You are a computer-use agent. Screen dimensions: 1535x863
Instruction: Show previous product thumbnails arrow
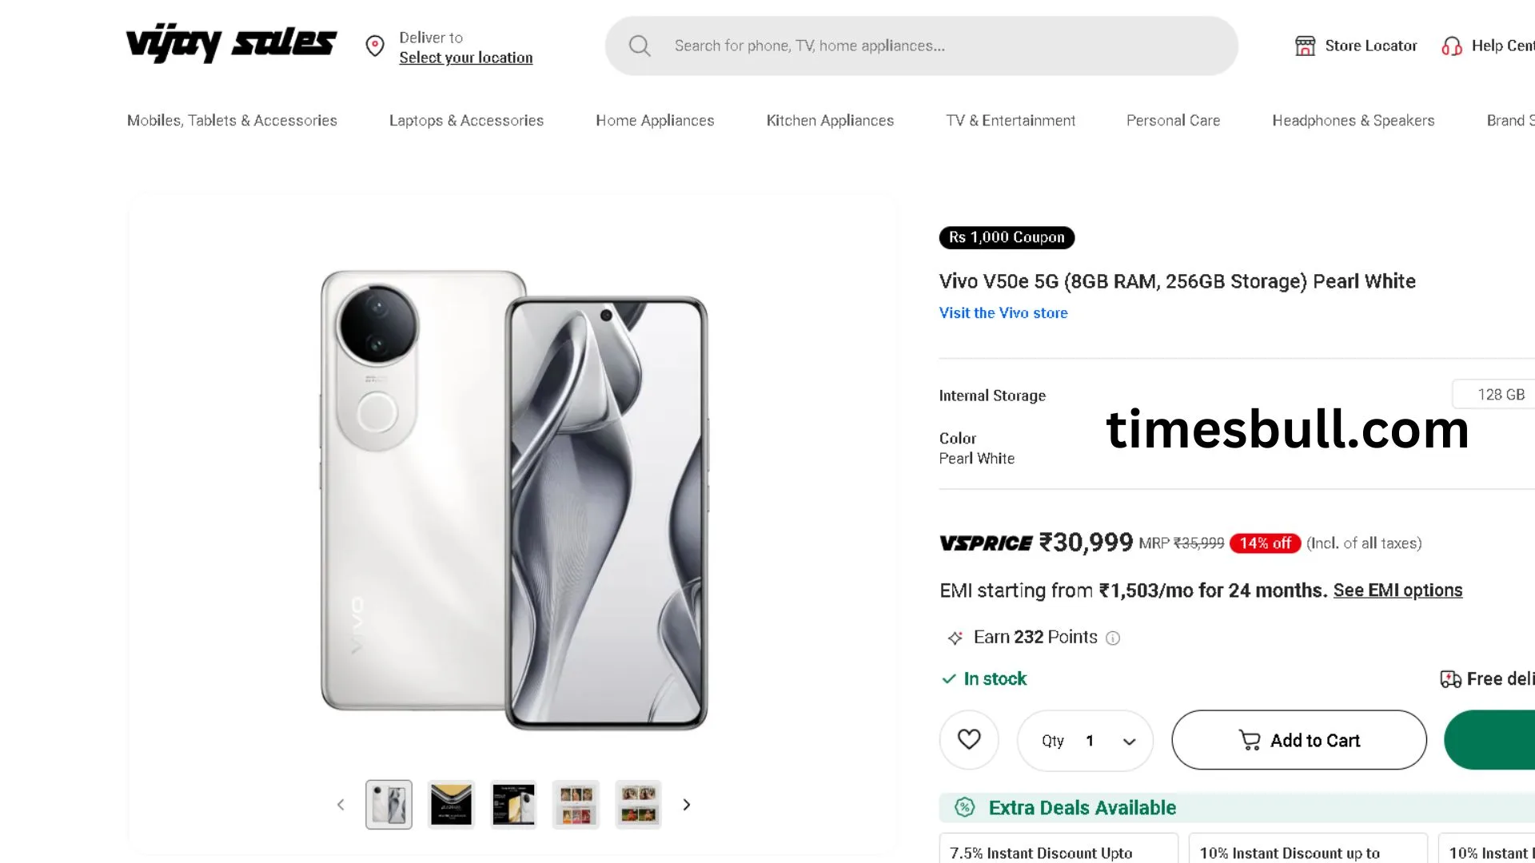click(x=341, y=805)
